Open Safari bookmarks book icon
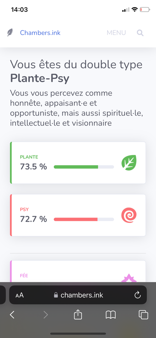156x338 pixels. (111, 315)
